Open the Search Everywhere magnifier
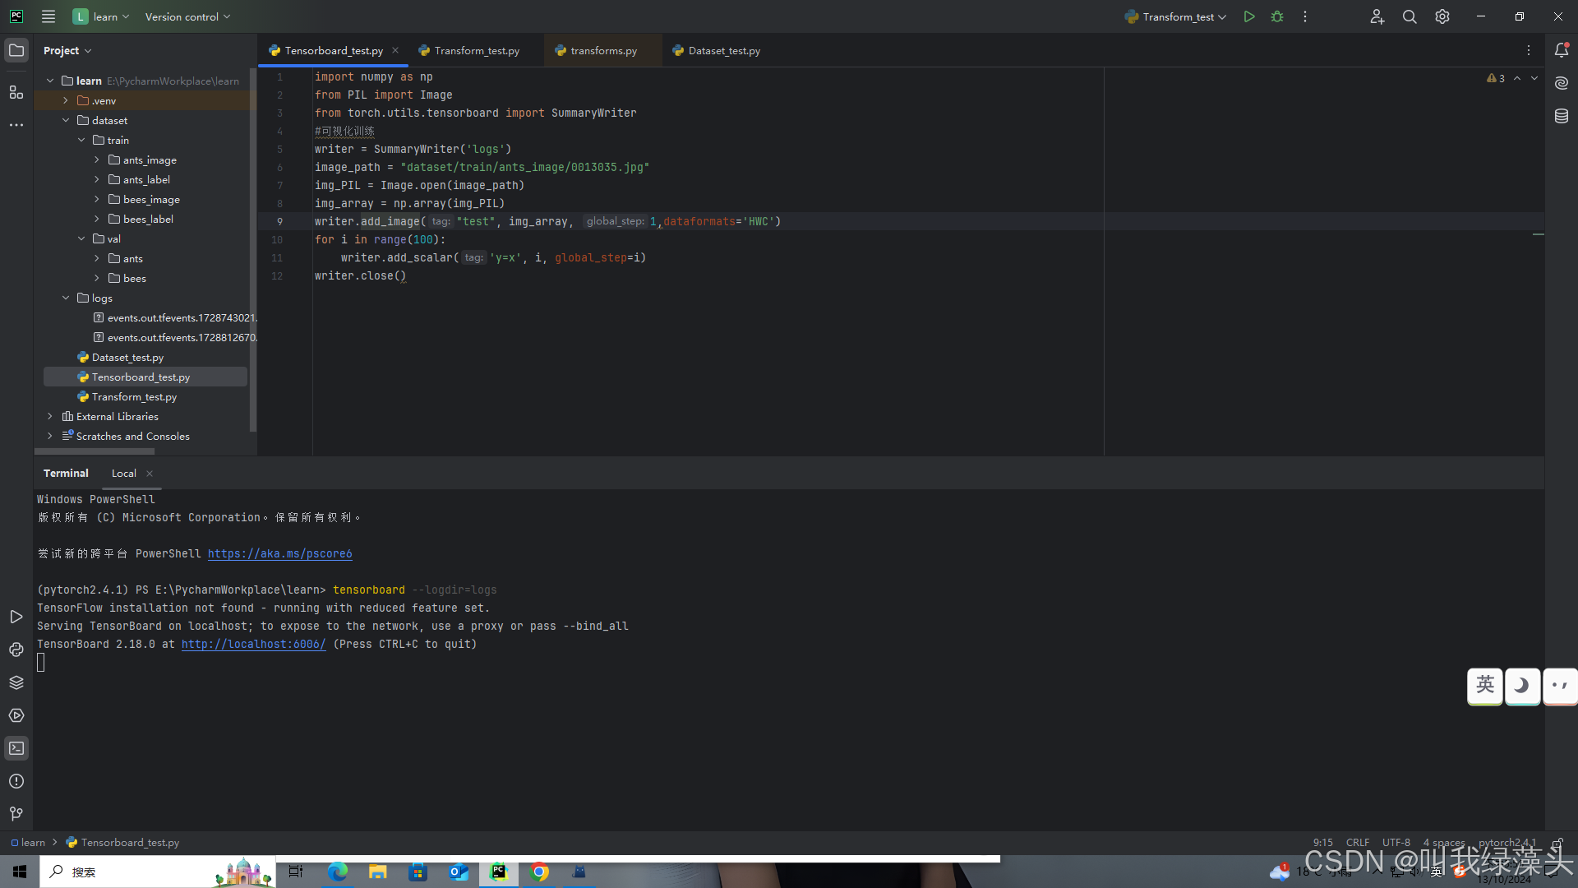The image size is (1578, 888). (x=1410, y=16)
